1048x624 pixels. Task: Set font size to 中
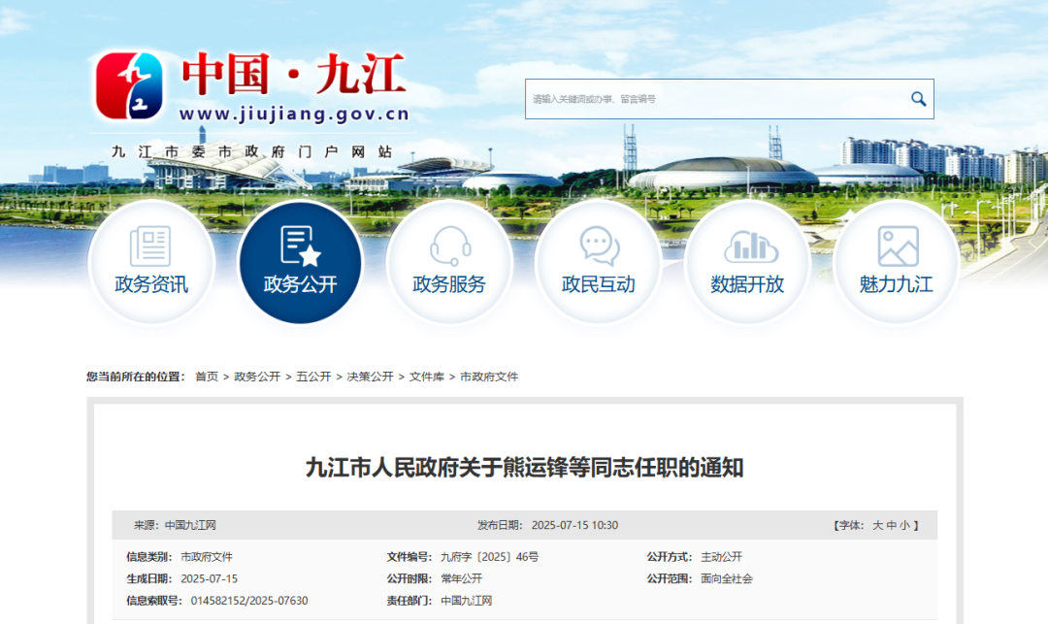point(891,525)
